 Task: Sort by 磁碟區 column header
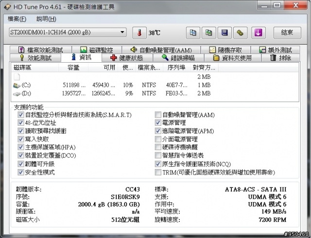[35, 68]
